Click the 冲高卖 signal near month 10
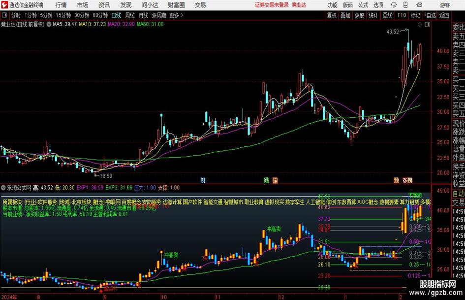 (x=171, y=255)
